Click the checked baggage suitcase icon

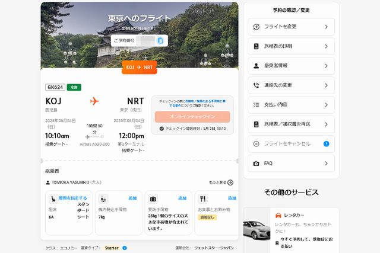(153, 198)
